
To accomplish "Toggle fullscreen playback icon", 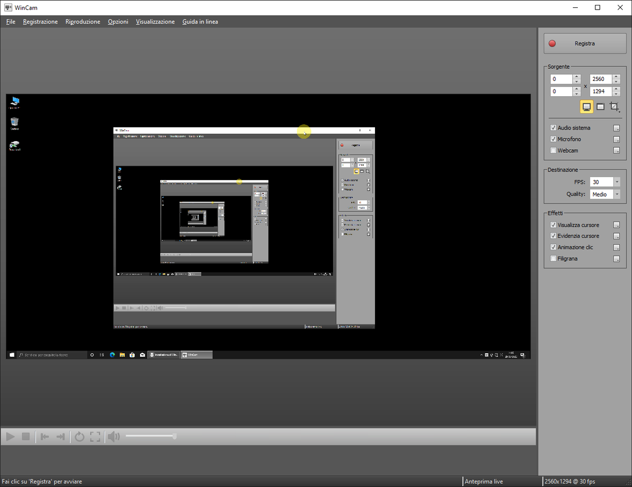I will [95, 436].
